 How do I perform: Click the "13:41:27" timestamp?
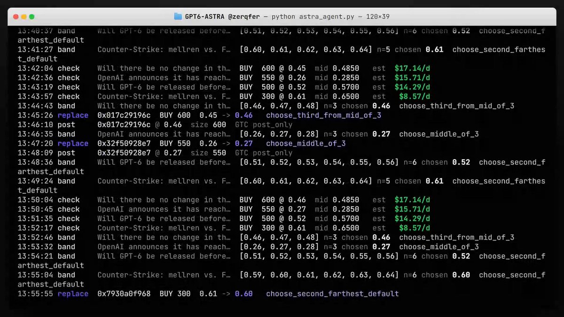(35, 49)
